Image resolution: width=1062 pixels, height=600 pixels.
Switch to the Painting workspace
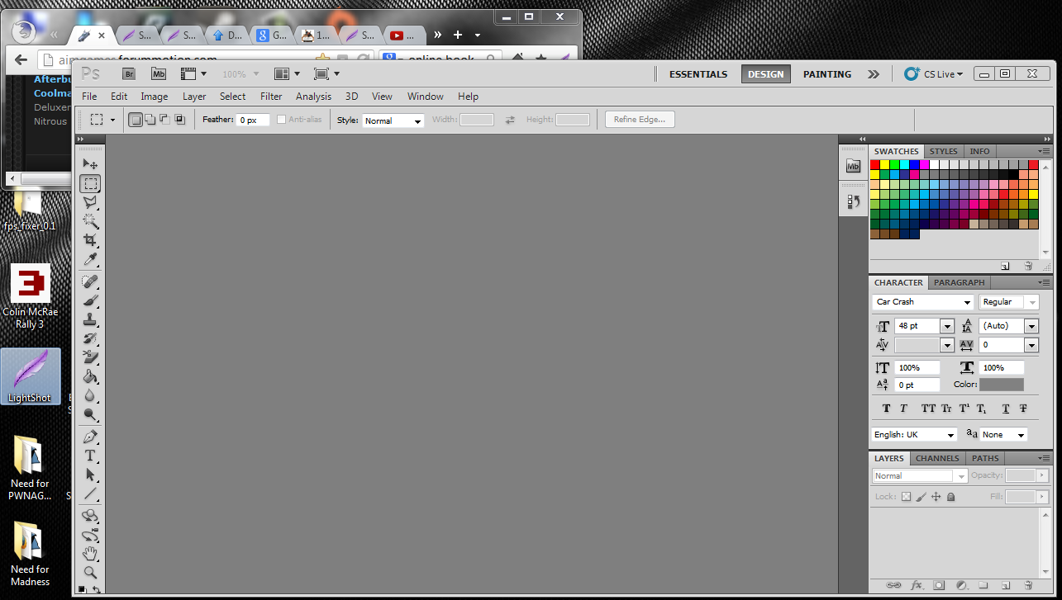[x=826, y=74]
